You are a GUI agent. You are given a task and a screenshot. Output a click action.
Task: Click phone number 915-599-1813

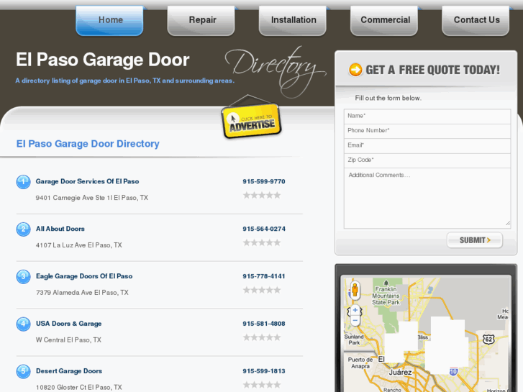click(264, 371)
